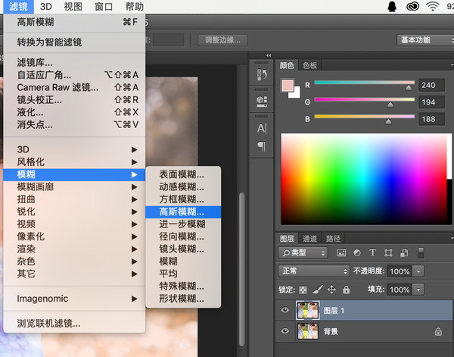Choose 高斯模糊... from the blur submenu
This screenshot has width=454, height=357.
(182, 211)
